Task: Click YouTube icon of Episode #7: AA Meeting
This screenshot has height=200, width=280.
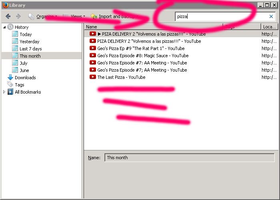Action: (x=93, y=62)
